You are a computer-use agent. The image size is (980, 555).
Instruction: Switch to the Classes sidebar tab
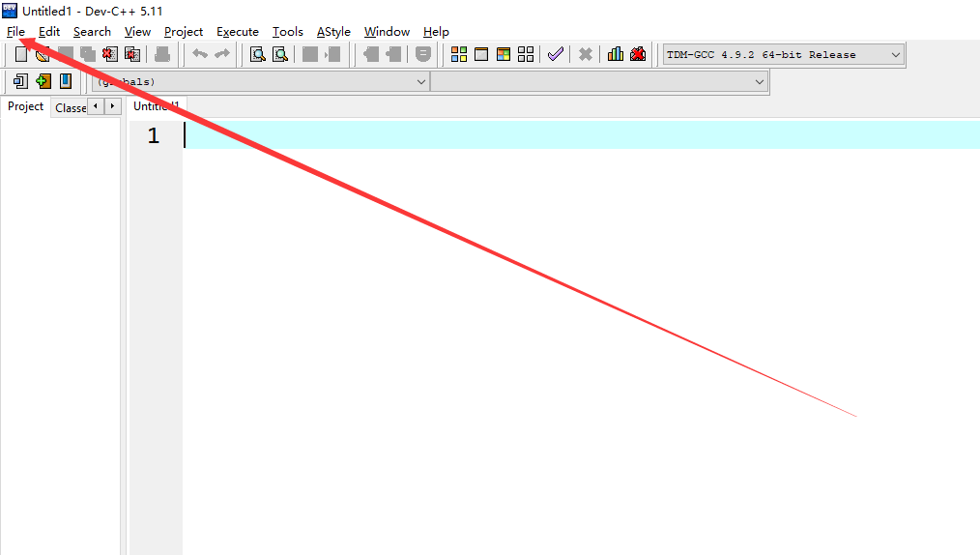[70, 107]
